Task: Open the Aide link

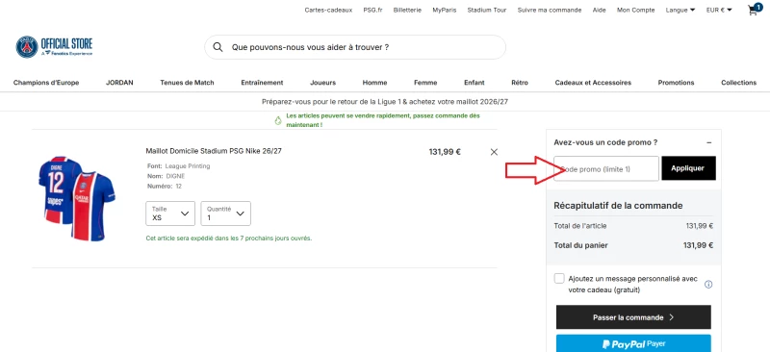Action: (x=599, y=10)
